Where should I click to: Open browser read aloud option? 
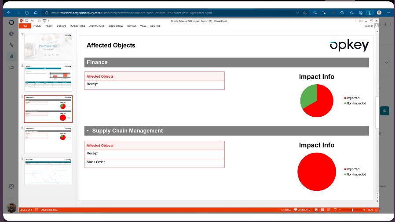(297, 13)
